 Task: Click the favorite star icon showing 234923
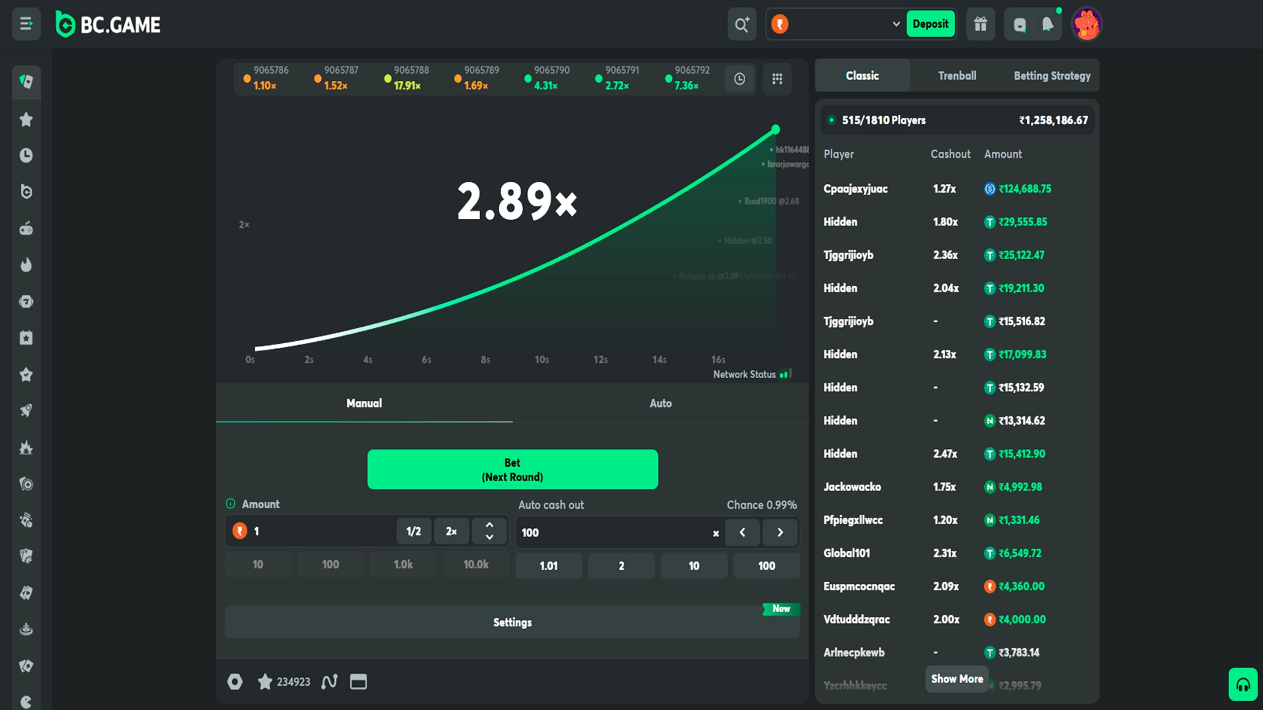(x=265, y=682)
